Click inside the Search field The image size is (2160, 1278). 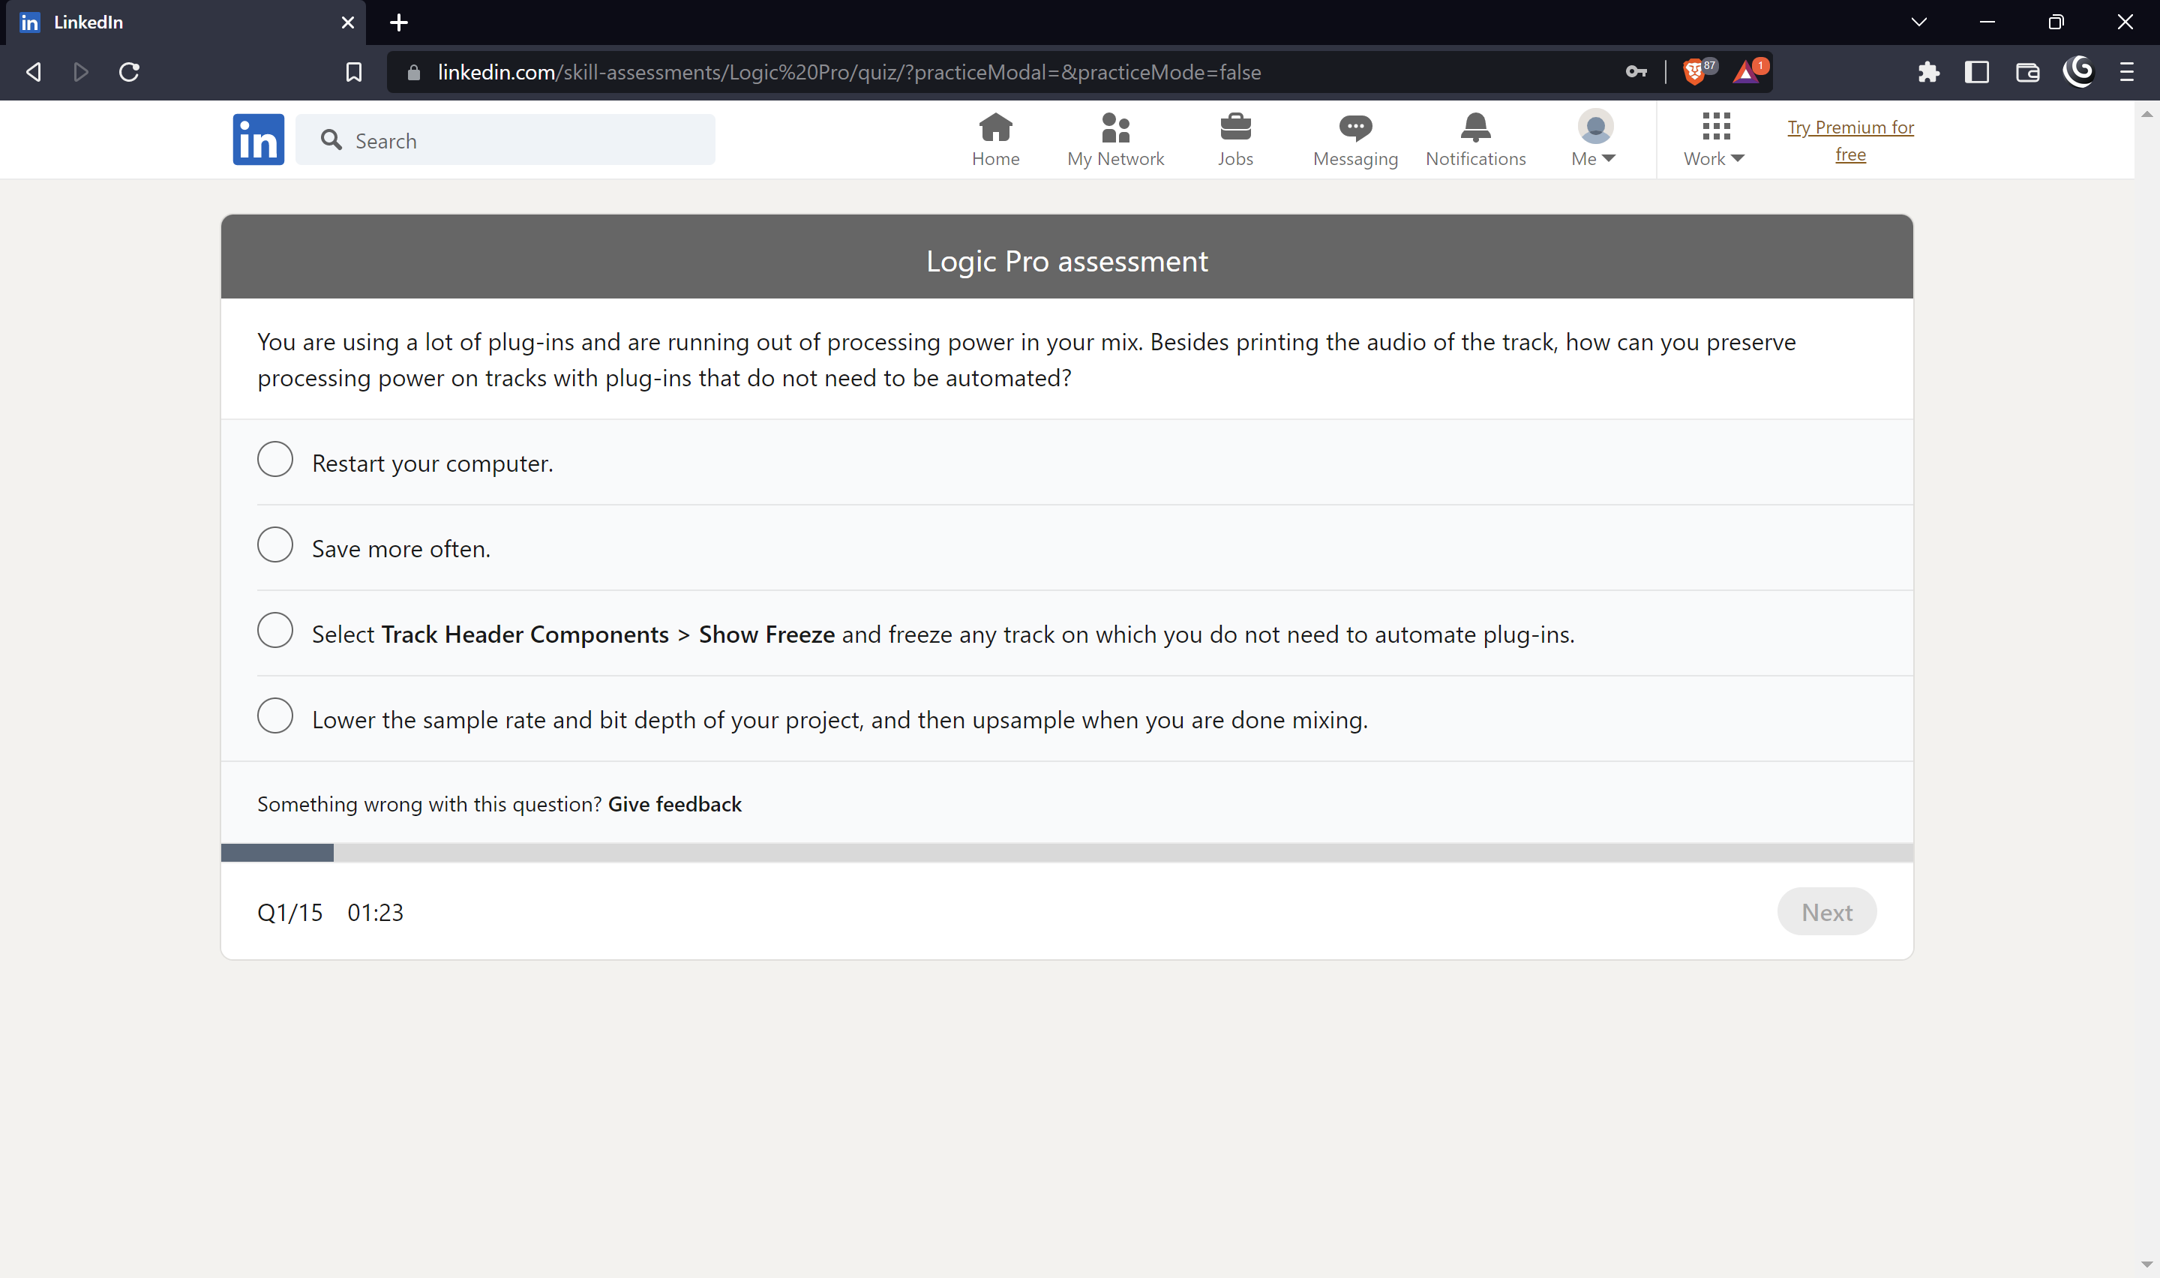508,139
